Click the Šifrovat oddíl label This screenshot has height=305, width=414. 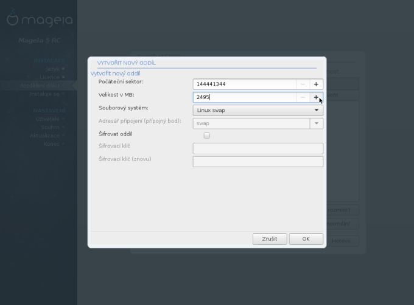pyautogui.click(x=116, y=134)
